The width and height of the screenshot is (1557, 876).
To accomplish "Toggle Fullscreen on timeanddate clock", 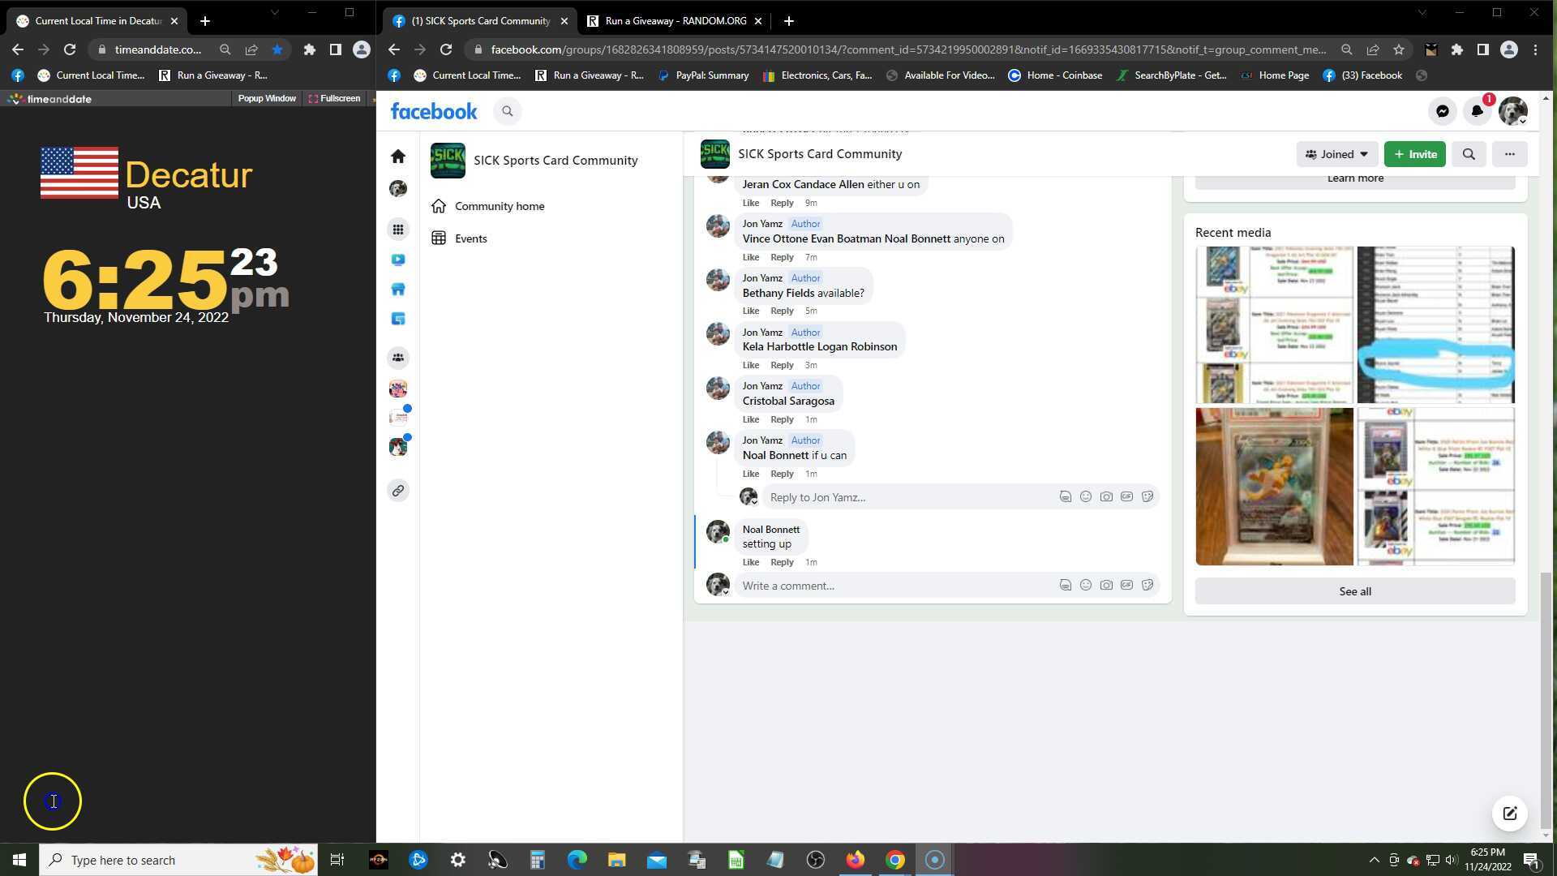I will pos(334,98).
